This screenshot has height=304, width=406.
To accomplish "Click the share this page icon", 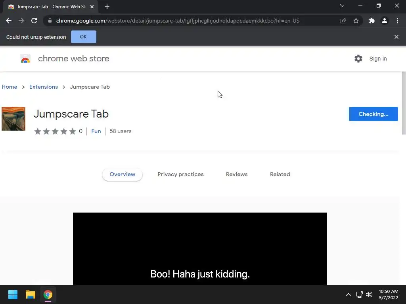I will pos(343,21).
